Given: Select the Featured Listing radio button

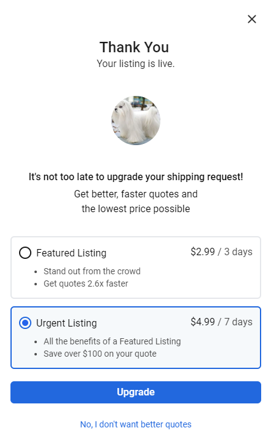Looking at the screenshot, I should [x=25, y=253].
